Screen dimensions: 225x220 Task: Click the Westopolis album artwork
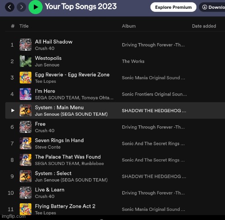(x=26, y=61)
